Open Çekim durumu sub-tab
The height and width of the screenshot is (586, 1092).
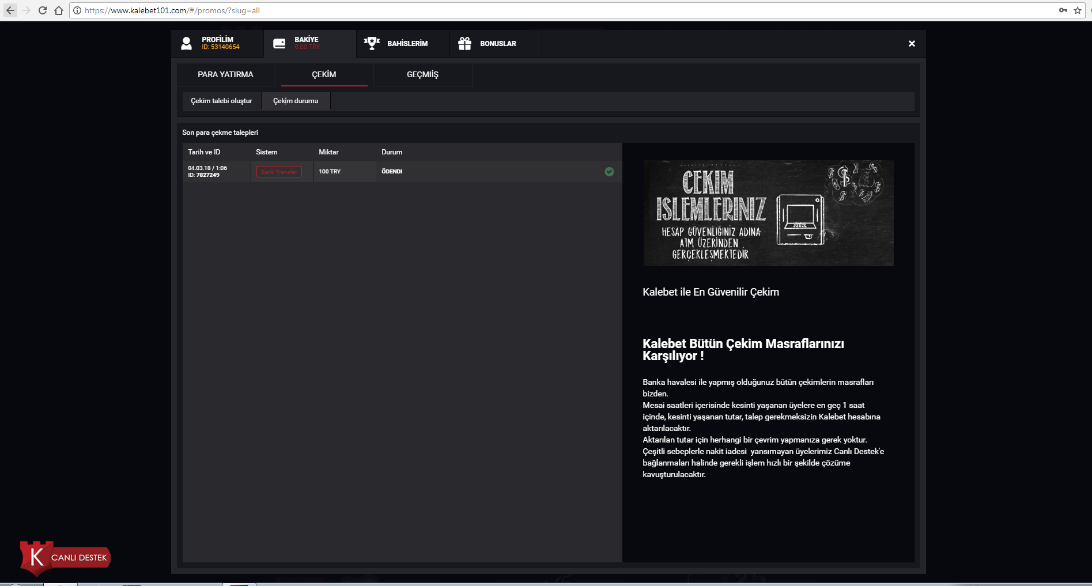coord(296,101)
